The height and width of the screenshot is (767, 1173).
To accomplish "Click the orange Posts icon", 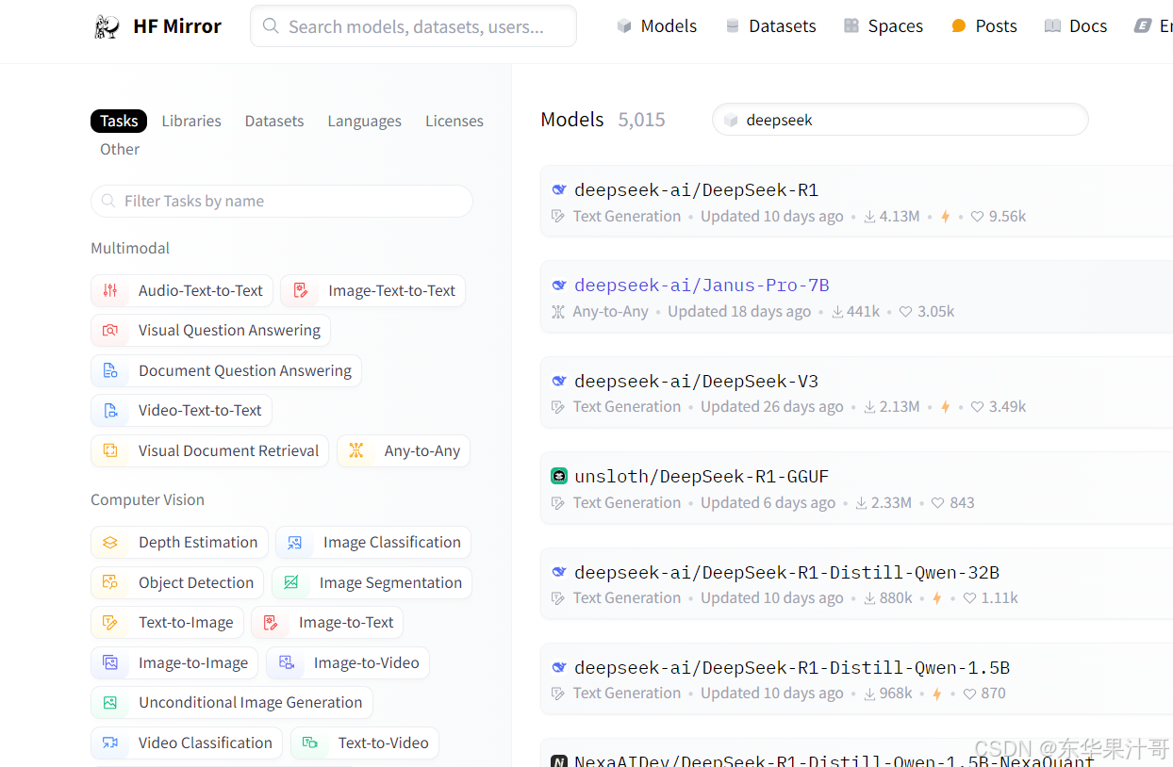I will [x=959, y=26].
